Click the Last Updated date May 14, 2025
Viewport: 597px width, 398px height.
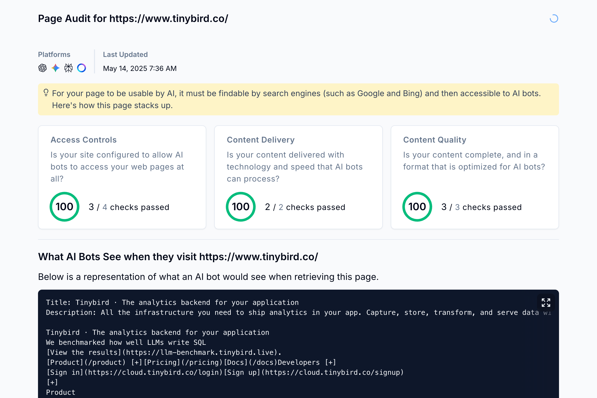pos(139,68)
